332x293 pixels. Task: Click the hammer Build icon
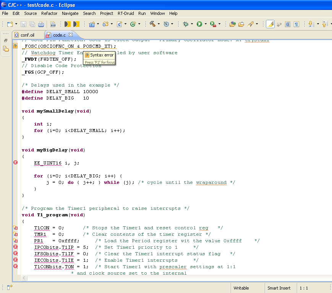click(152, 24)
